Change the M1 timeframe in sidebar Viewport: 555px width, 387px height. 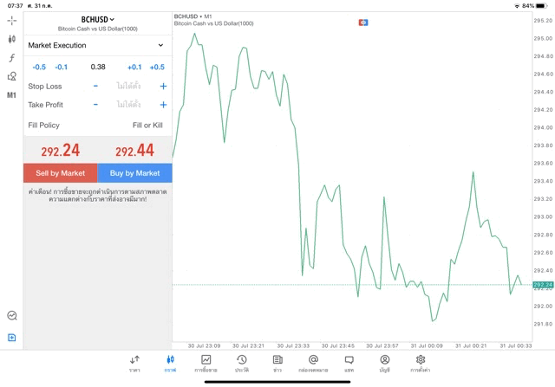click(x=11, y=95)
